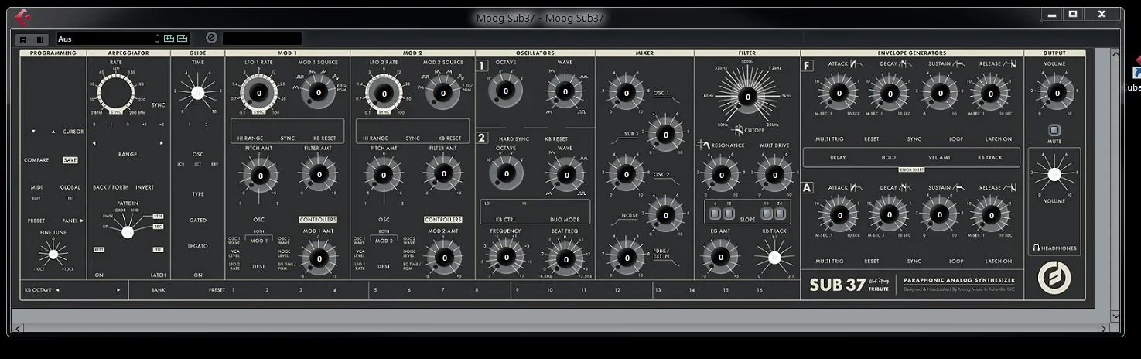This screenshot has width=1141, height=359.
Task: Click the Amp envelope A badge
Action: coord(807,187)
